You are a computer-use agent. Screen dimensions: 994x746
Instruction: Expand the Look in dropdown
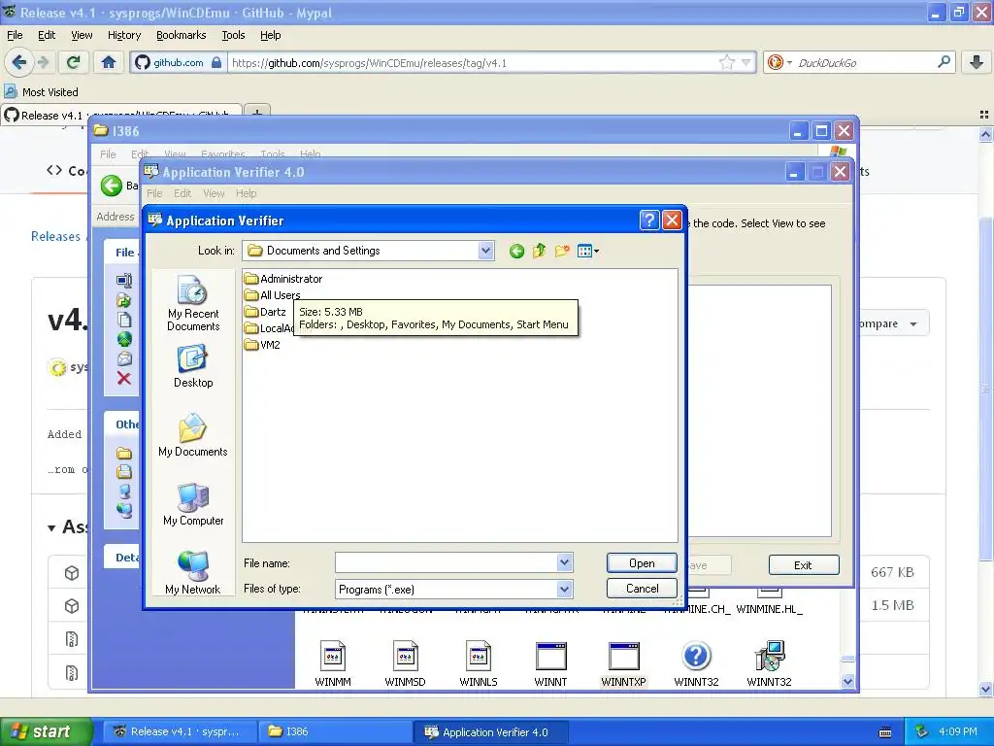point(485,251)
